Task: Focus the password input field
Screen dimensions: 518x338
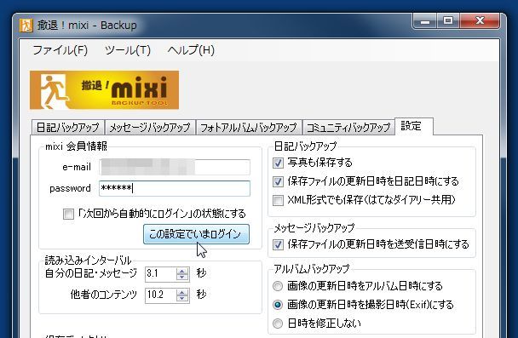Action: (x=175, y=188)
